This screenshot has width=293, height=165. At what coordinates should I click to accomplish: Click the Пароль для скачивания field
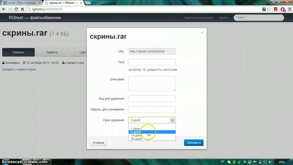coord(152,109)
